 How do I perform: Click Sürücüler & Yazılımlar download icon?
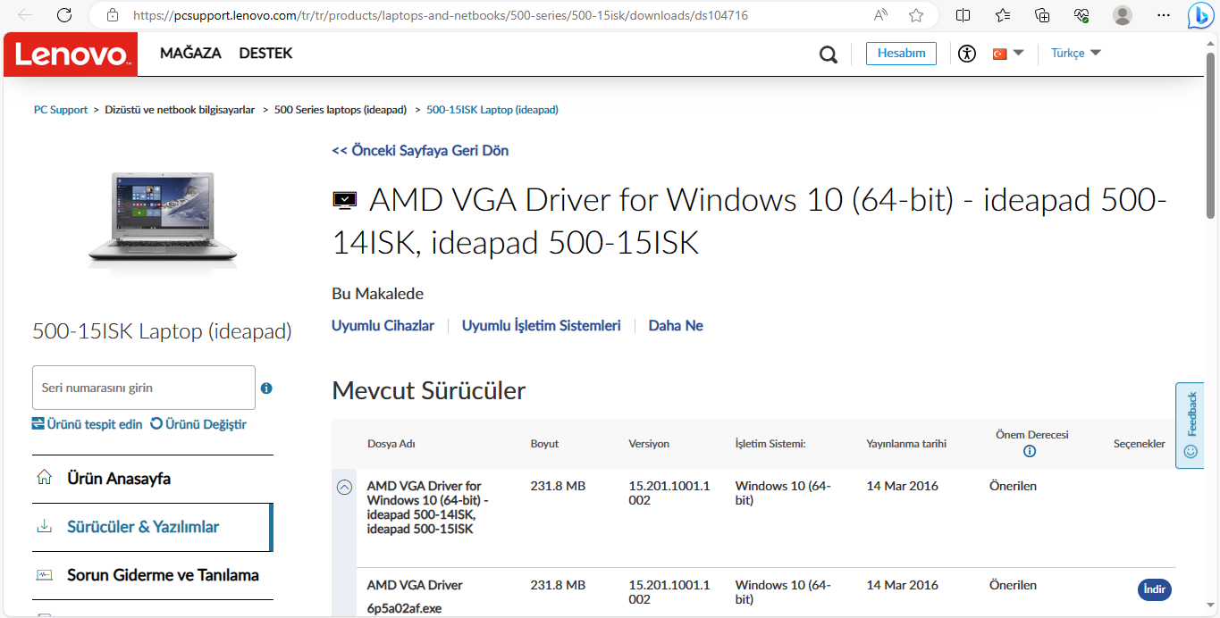[44, 526]
